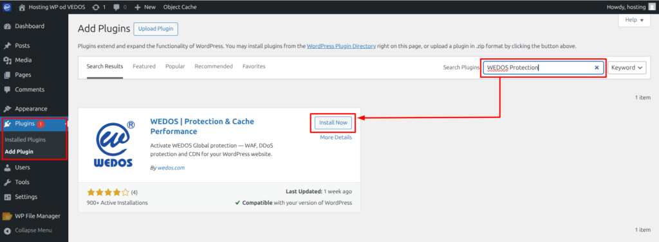Click the Collapse Menu arrow icon
Viewport: 659px width, 242px height.
coord(7,230)
